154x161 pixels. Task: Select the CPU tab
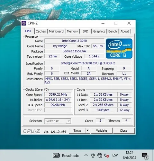[28, 31]
